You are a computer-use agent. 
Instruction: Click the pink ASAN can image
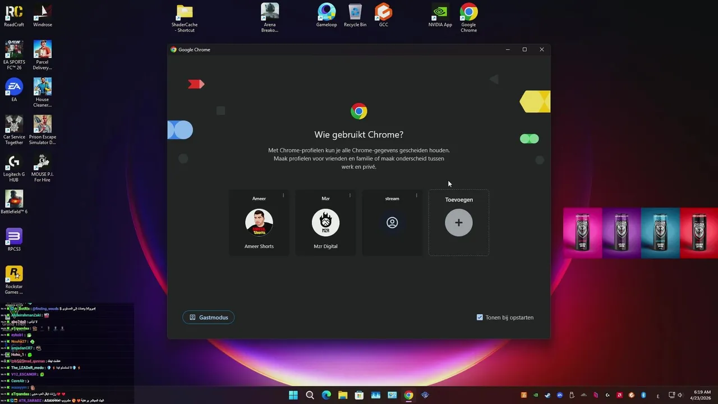[582, 233]
